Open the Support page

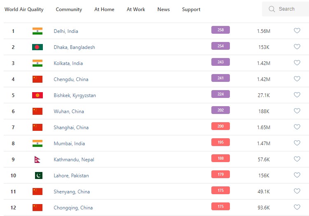pos(191,9)
